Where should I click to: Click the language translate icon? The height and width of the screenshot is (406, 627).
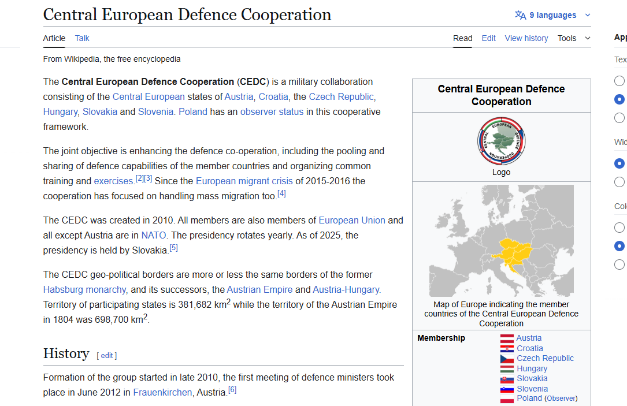(x=520, y=15)
